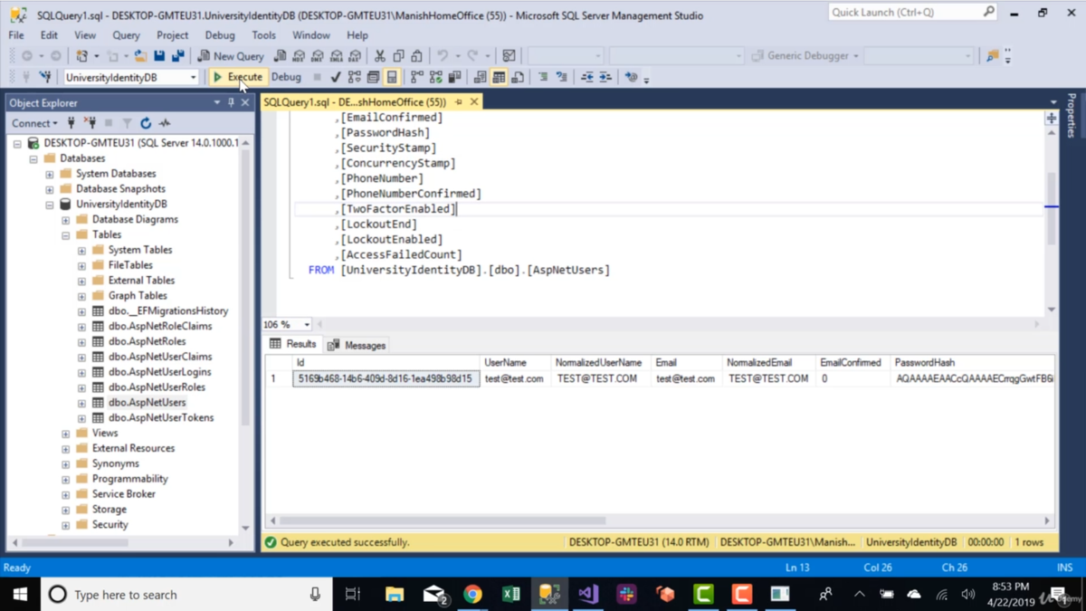Click Comment out selected lines icon

[543, 77]
